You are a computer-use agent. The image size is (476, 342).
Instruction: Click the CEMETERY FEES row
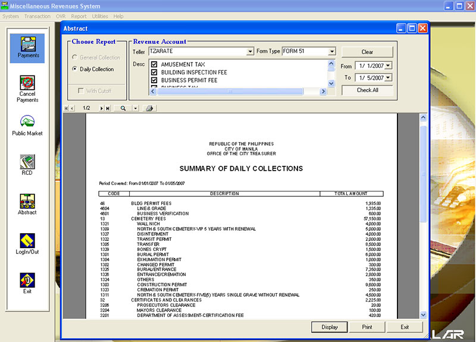[x=240, y=218]
